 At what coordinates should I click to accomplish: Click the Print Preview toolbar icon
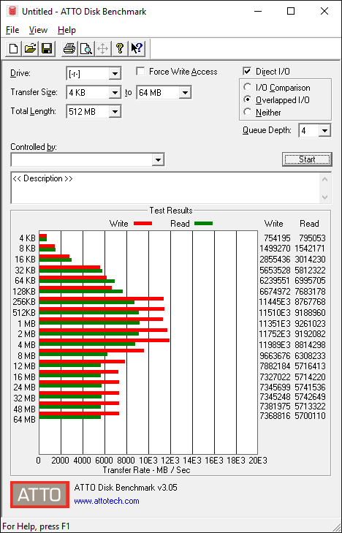coord(86,48)
